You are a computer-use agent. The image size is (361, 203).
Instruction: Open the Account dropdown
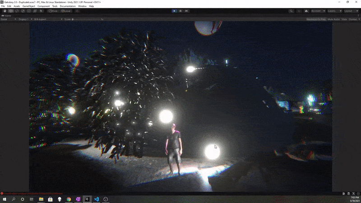click(318, 11)
